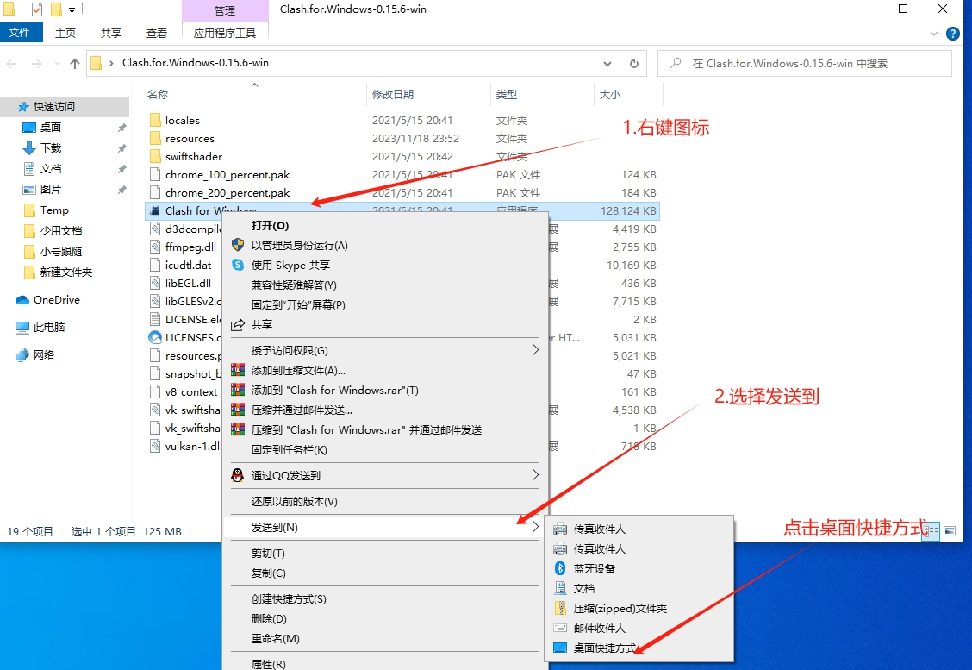The height and width of the screenshot is (670, 972).
Task: Click the help question mark icon
Action: pos(953,34)
